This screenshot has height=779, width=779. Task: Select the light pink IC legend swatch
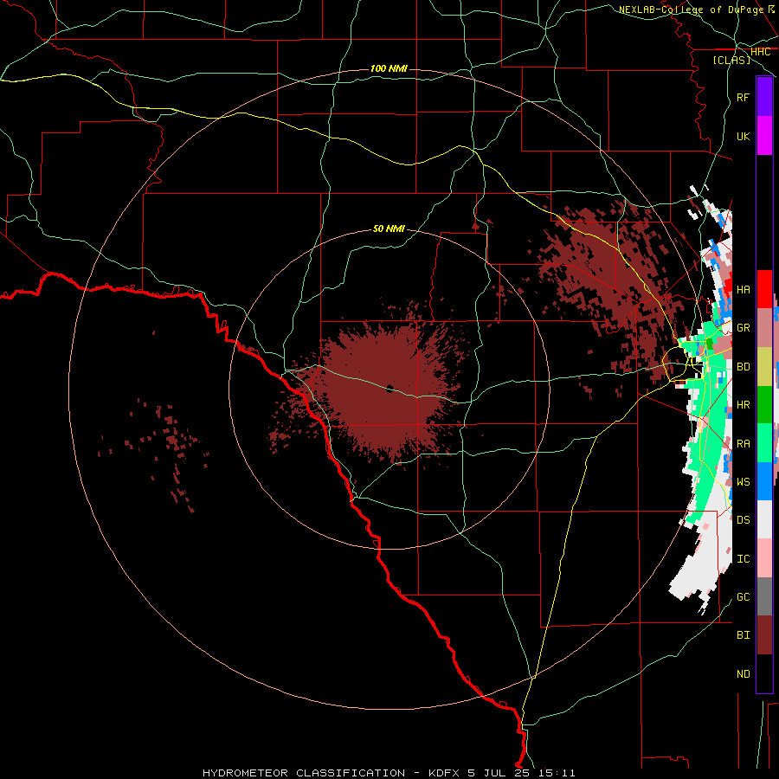(x=764, y=558)
